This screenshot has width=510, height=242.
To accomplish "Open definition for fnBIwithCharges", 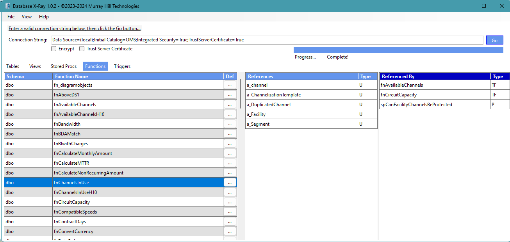I will tap(230, 143).
